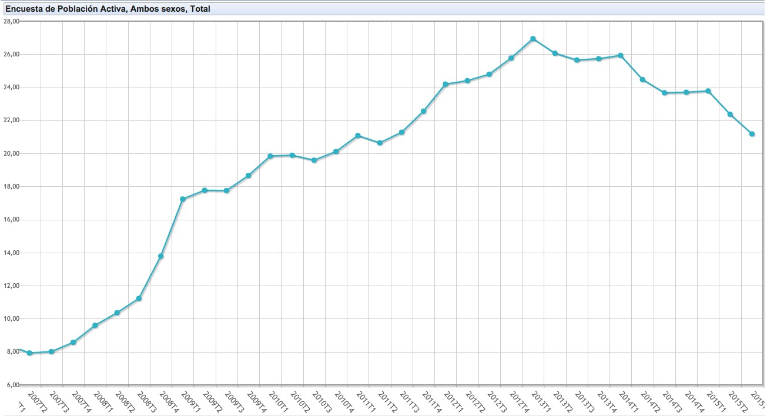
Task: Select the 2012T4 data point
Action: coord(511,58)
